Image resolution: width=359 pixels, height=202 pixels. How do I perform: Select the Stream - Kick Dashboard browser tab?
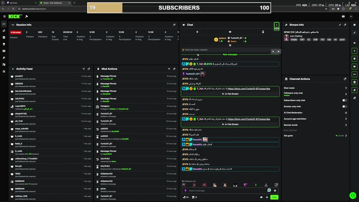[x=55, y=3]
